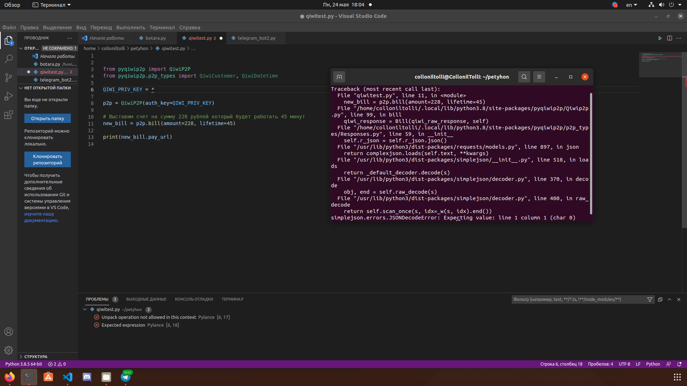
Task: Click the filter funnel icon in Problems panel
Action: coord(650,300)
